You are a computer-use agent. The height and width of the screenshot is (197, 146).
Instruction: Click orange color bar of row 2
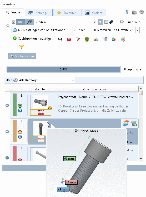(x=15, y=131)
